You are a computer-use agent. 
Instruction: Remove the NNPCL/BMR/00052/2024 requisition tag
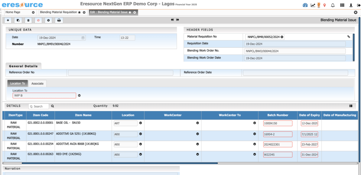[282, 37]
